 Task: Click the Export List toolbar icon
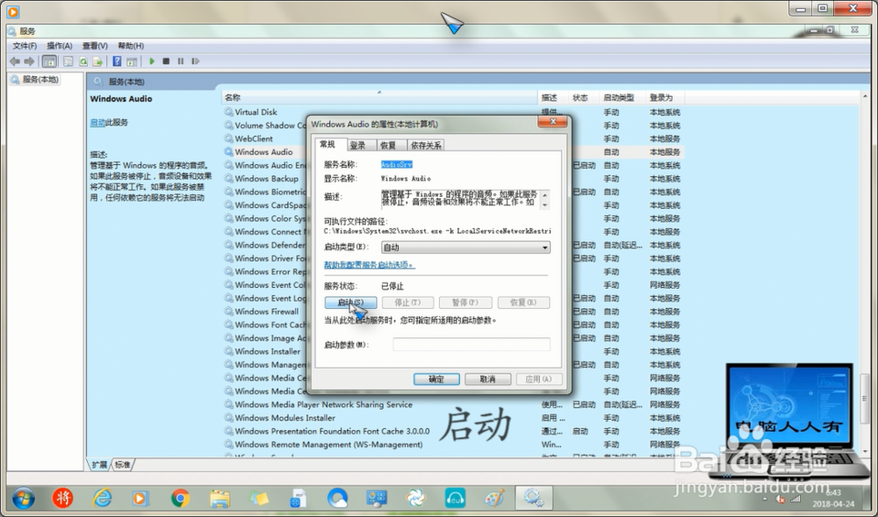coord(97,61)
